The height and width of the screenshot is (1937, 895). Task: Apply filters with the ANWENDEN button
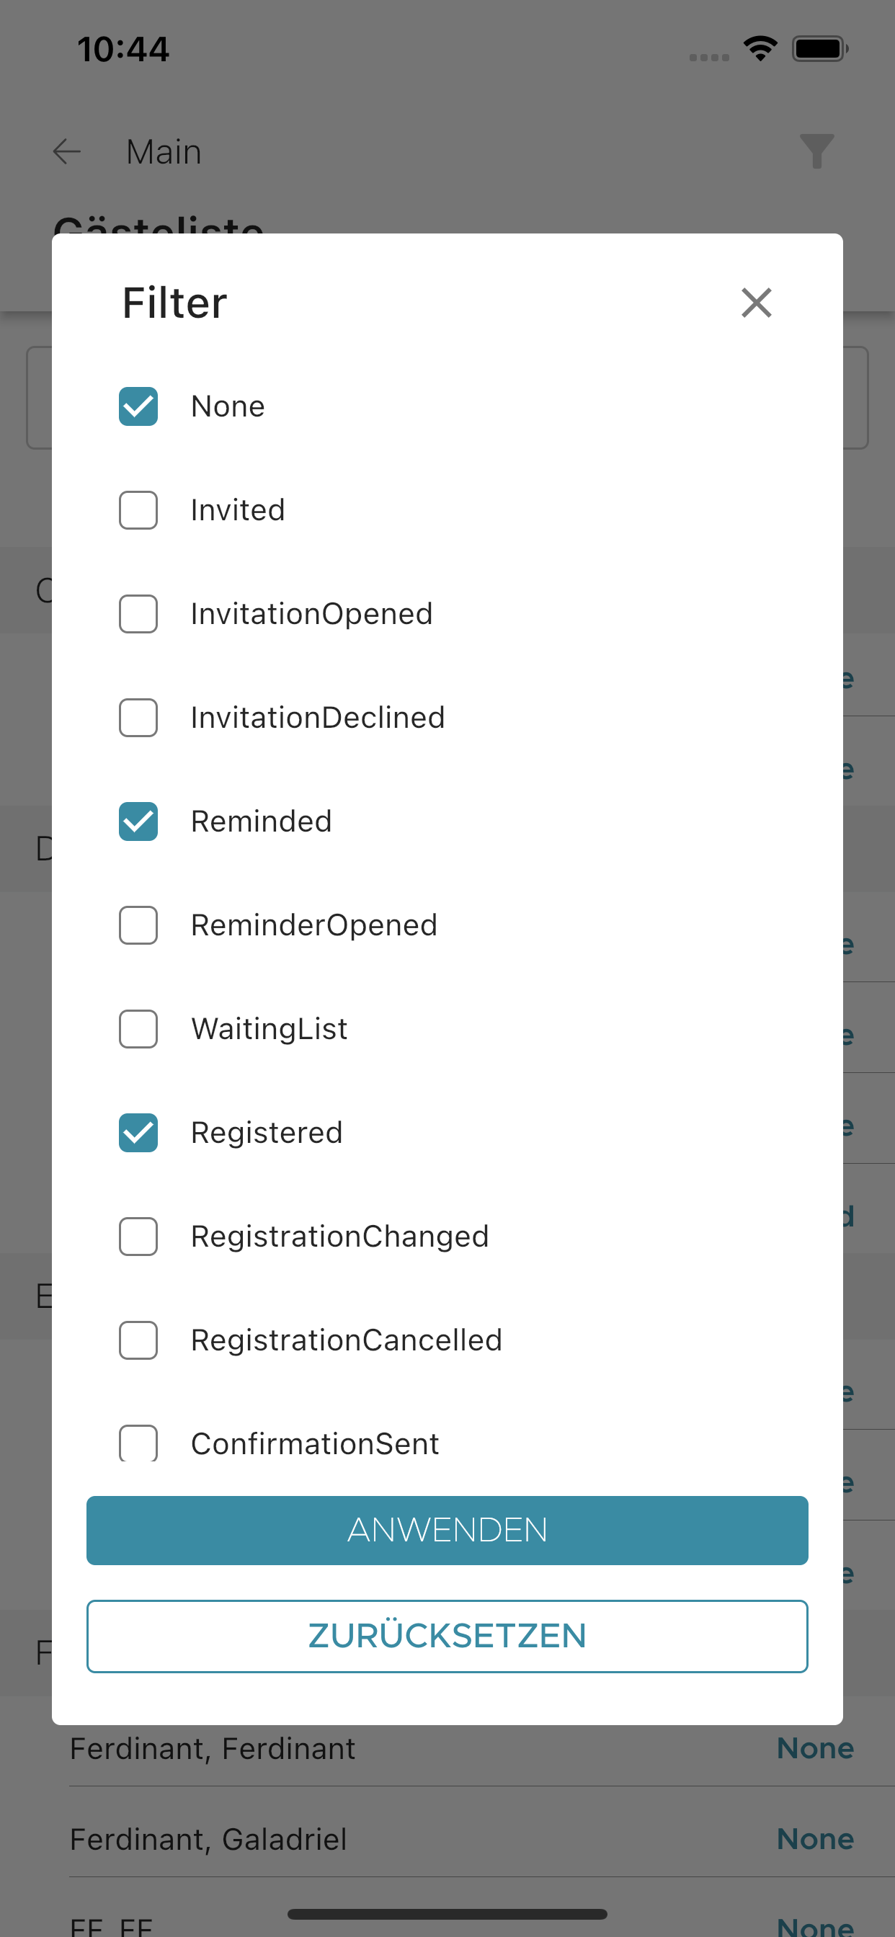click(447, 1531)
